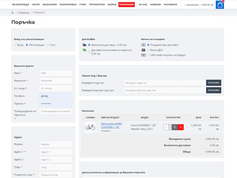Image resolution: width=237 pixels, height=178 pixels.
Task: Open the bicycle product thumbnail
Action: (x=90, y=127)
